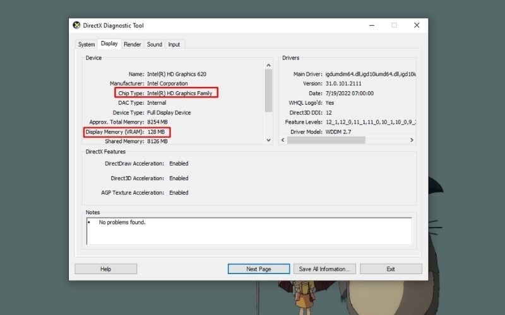Click the Help button
Image resolution: width=505 pixels, height=315 pixels.
[105, 269]
